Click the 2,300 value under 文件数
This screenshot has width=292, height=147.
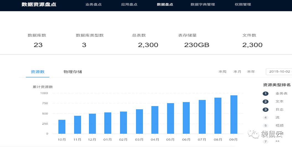[x=252, y=45]
